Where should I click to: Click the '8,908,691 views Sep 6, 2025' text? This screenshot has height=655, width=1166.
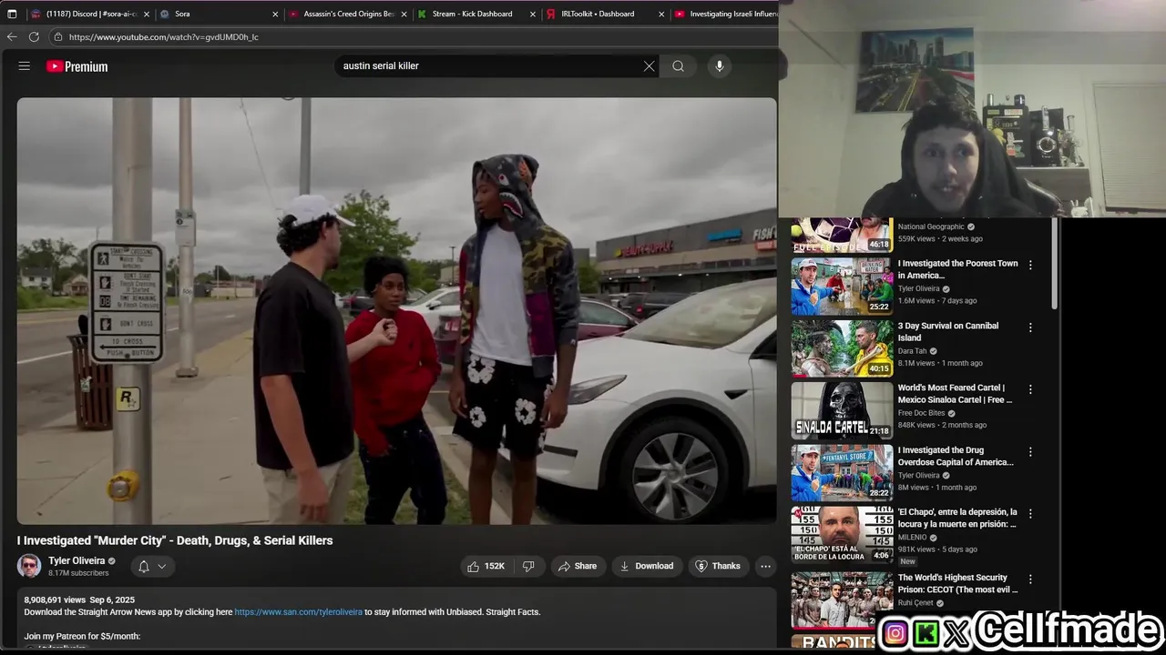(x=79, y=600)
